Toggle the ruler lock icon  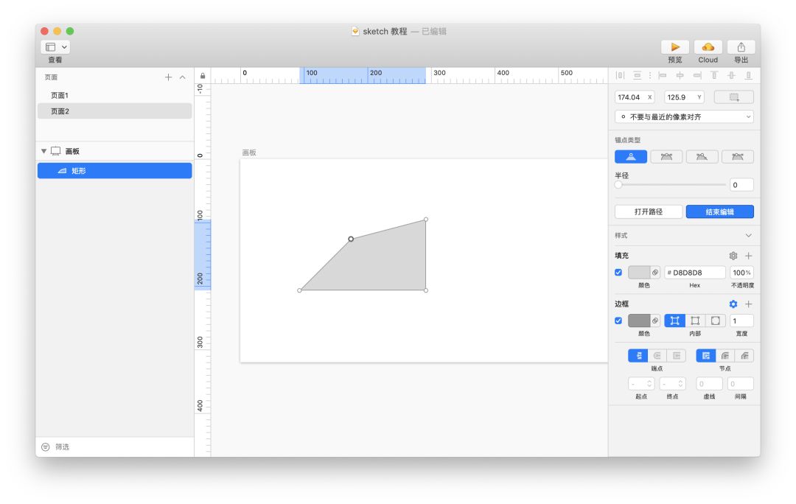pos(203,76)
